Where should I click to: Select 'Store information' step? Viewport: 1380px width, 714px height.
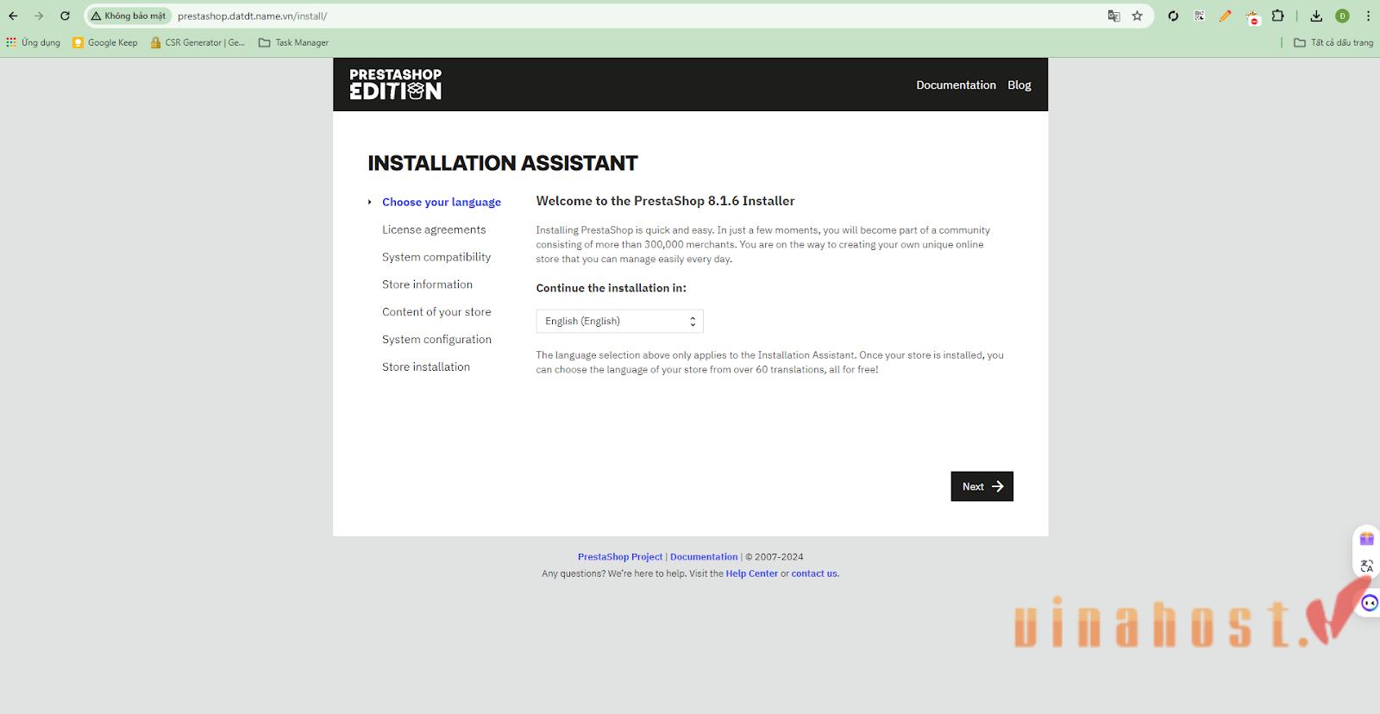tap(427, 285)
